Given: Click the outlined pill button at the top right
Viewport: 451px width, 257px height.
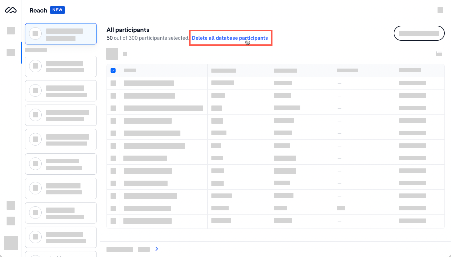Looking at the screenshot, I should tap(419, 33).
